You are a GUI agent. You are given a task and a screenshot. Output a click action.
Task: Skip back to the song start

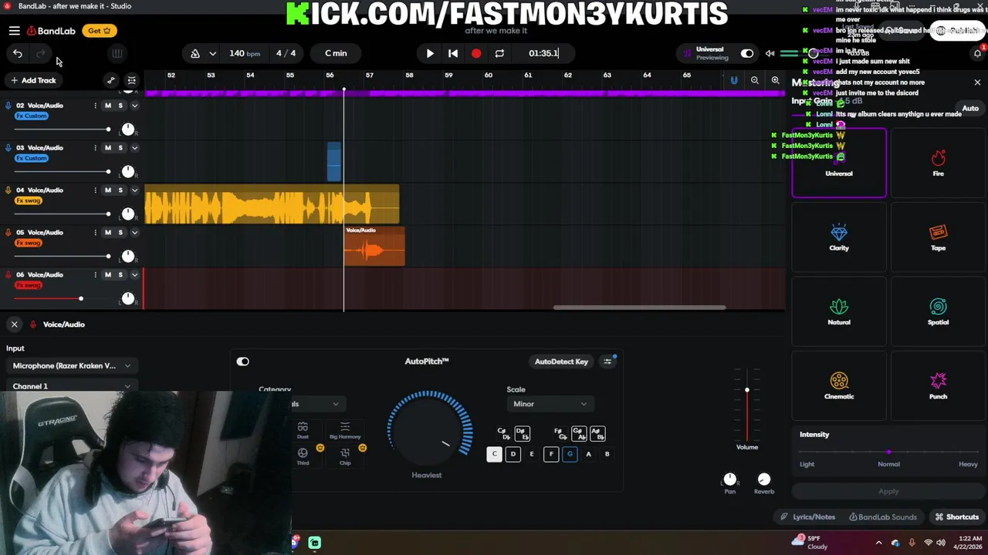point(453,53)
